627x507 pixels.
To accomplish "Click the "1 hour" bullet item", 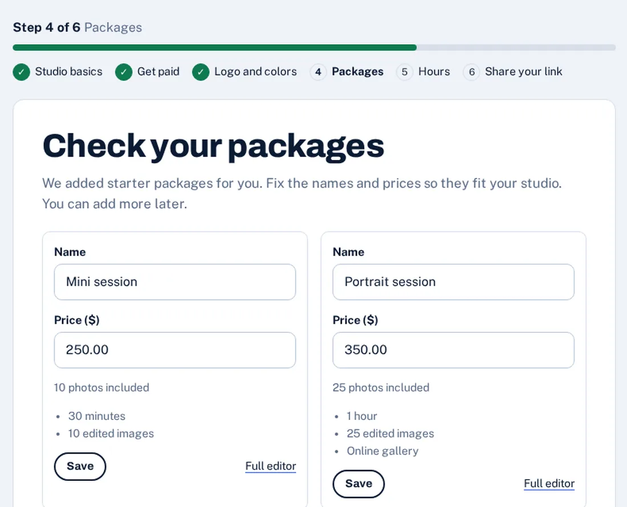I will [362, 416].
